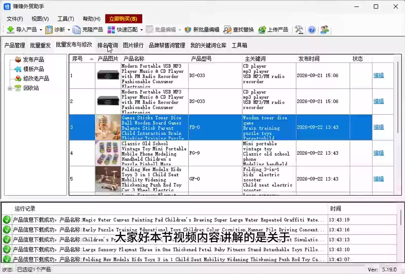Switch to the 产品管理 tab

(15, 45)
